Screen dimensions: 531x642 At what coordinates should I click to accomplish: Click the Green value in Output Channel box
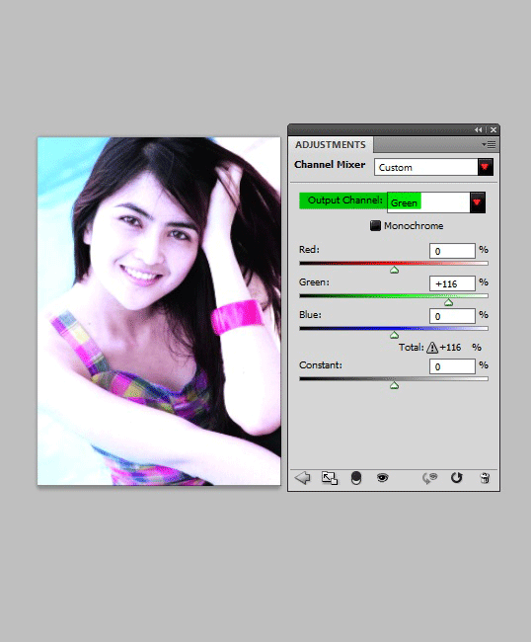click(x=404, y=203)
